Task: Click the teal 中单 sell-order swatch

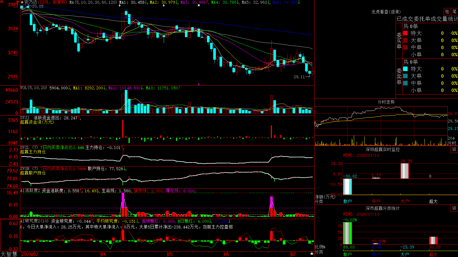Action: pos(405,83)
